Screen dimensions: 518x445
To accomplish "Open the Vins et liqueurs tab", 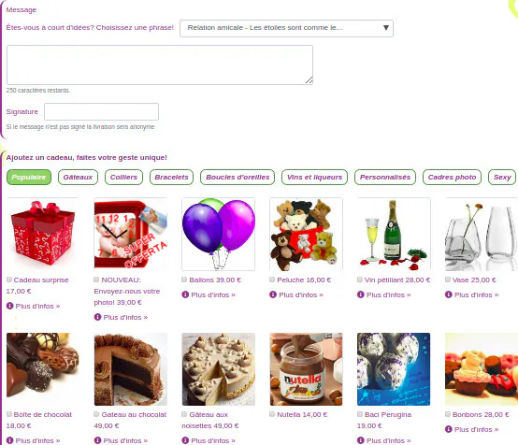I will click(314, 177).
